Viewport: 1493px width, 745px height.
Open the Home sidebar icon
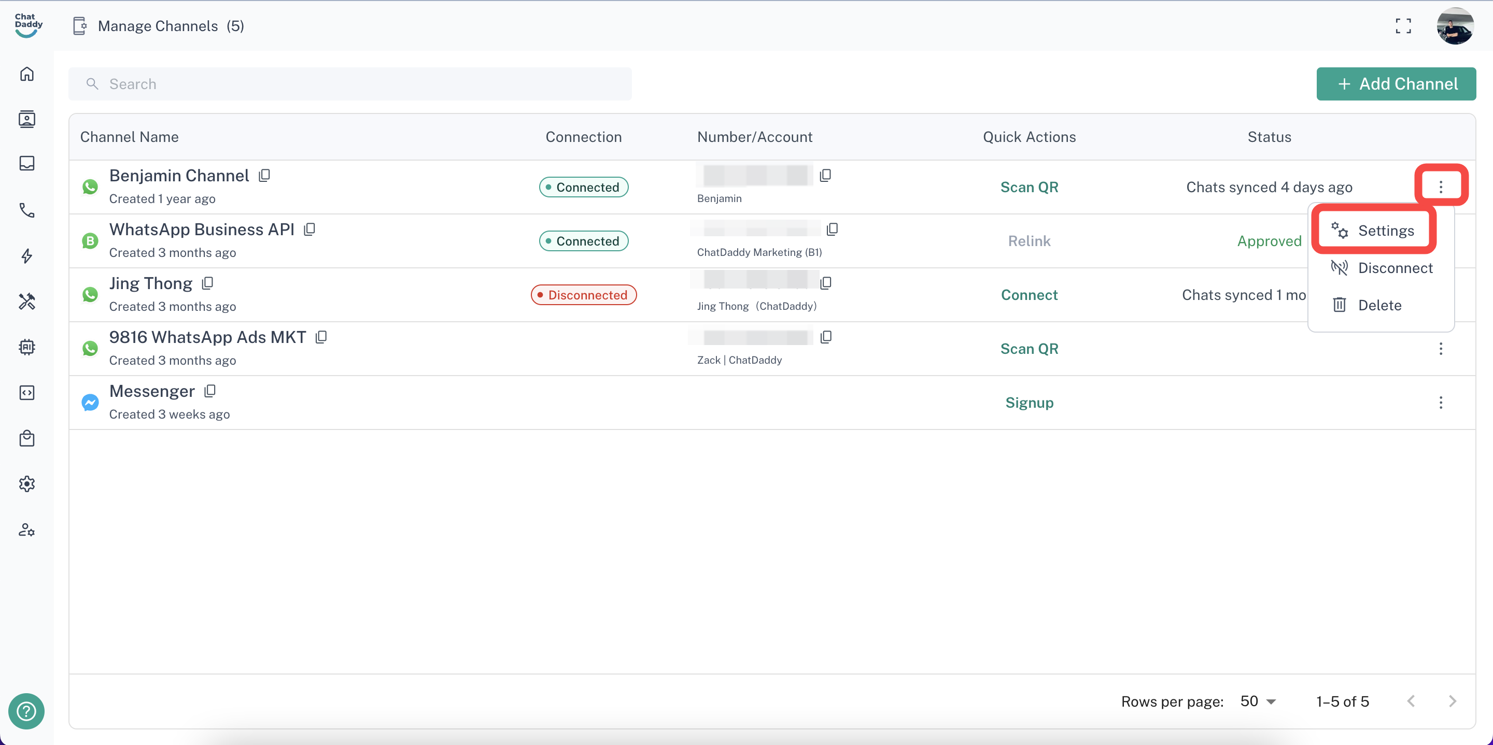coord(26,74)
